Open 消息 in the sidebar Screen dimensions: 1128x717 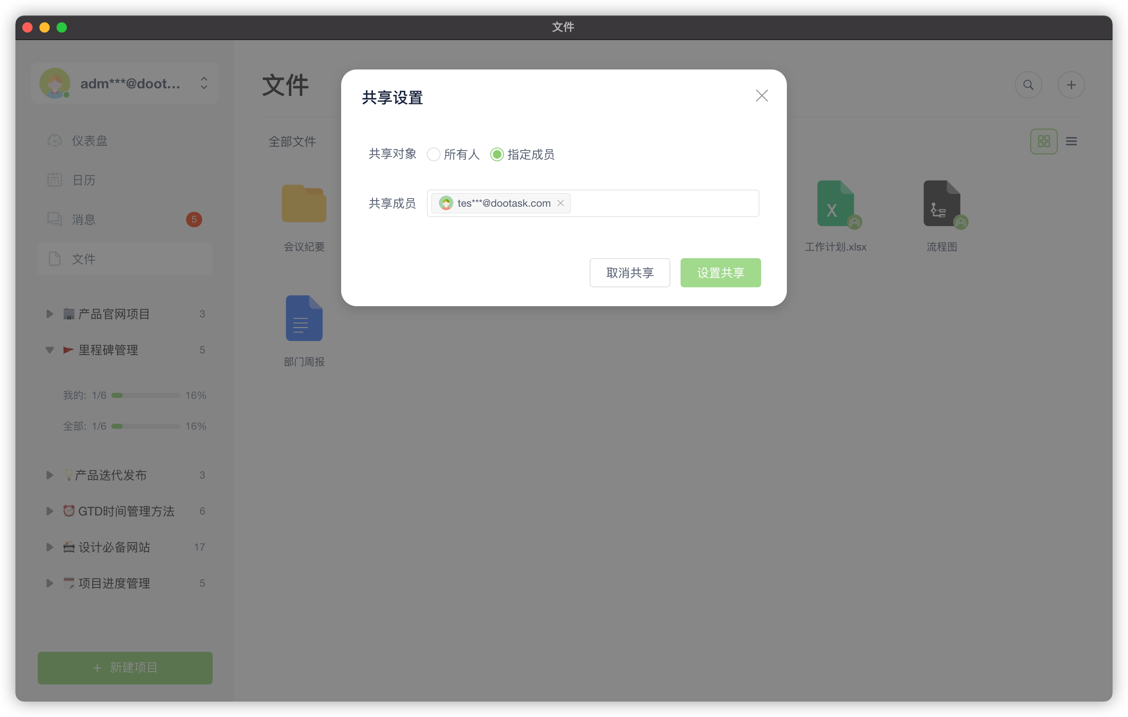tap(84, 219)
